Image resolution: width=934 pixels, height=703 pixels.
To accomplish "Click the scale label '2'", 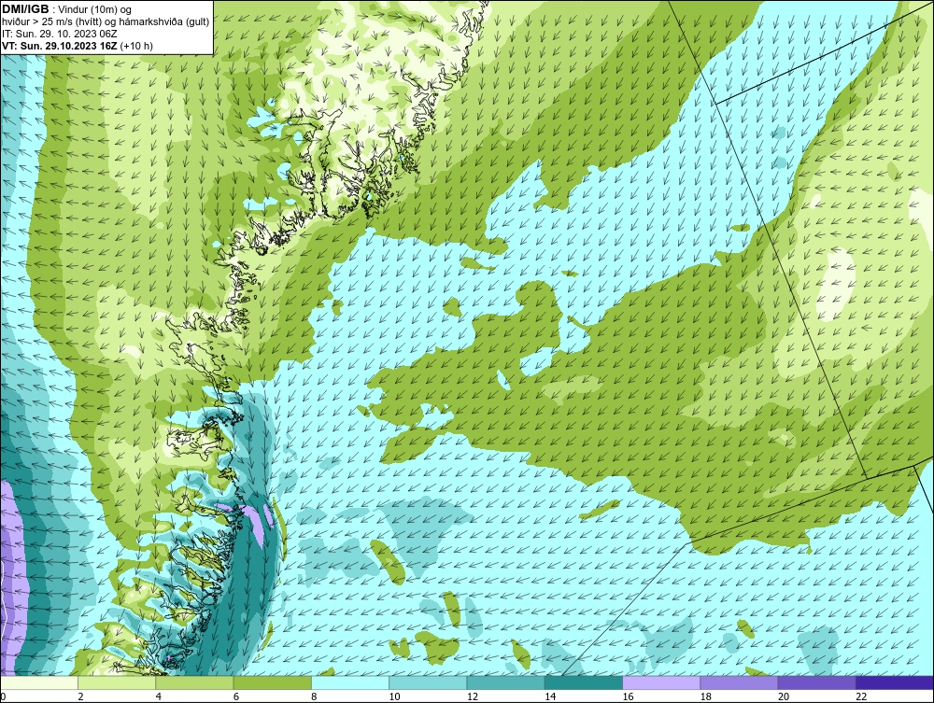I will point(81,696).
